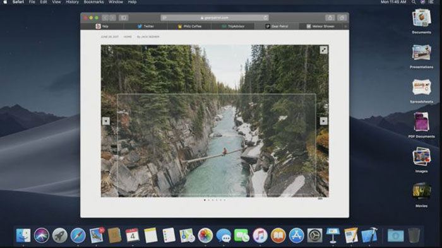Click the article author byline link
Viewport: 442px width, 248px height.
click(148, 37)
